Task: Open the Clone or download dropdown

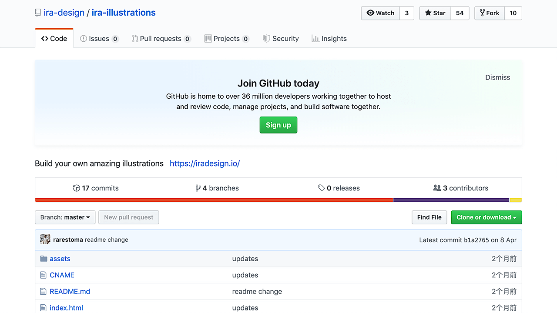Action: pos(486,217)
